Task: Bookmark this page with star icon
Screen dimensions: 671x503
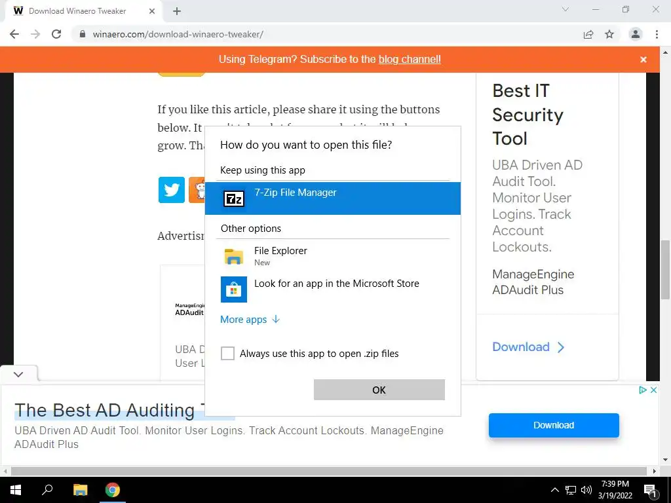Action: [x=609, y=34]
